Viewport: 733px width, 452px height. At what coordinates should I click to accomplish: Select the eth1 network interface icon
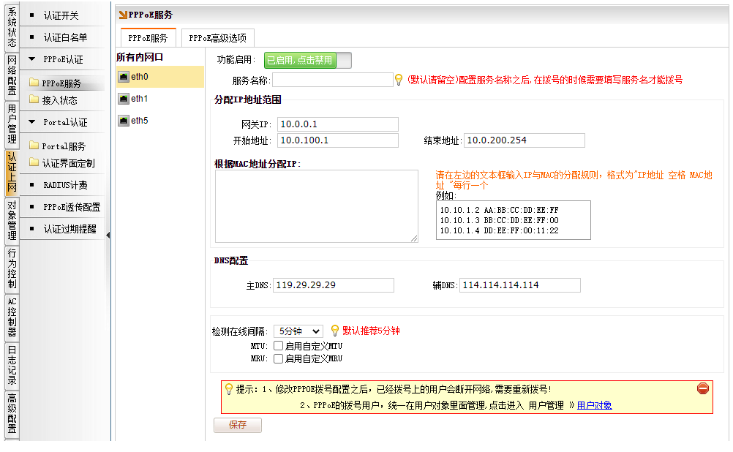pyautogui.click(x=124, y=99)
